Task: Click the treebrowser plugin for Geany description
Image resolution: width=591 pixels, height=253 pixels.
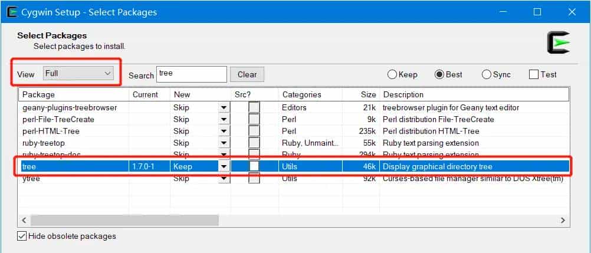Action: pyautogui.click(x=451, y=108)
